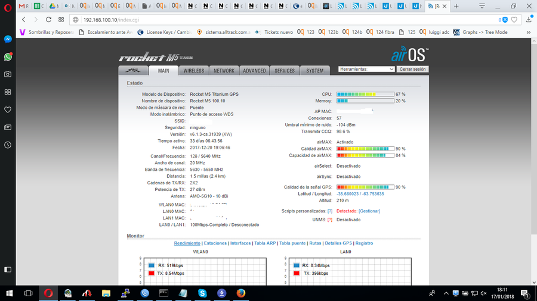Open the Rutas link

click(315, 243)
